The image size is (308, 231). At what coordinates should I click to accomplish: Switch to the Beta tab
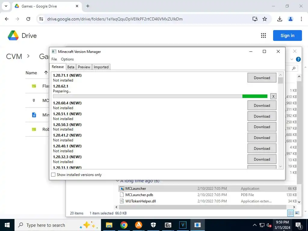pos(71,67)
